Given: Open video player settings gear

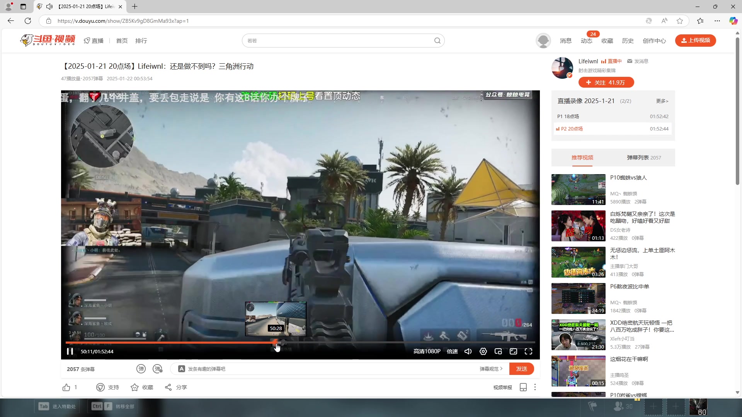Looking at the screenshot, I should tap(483, 351).
